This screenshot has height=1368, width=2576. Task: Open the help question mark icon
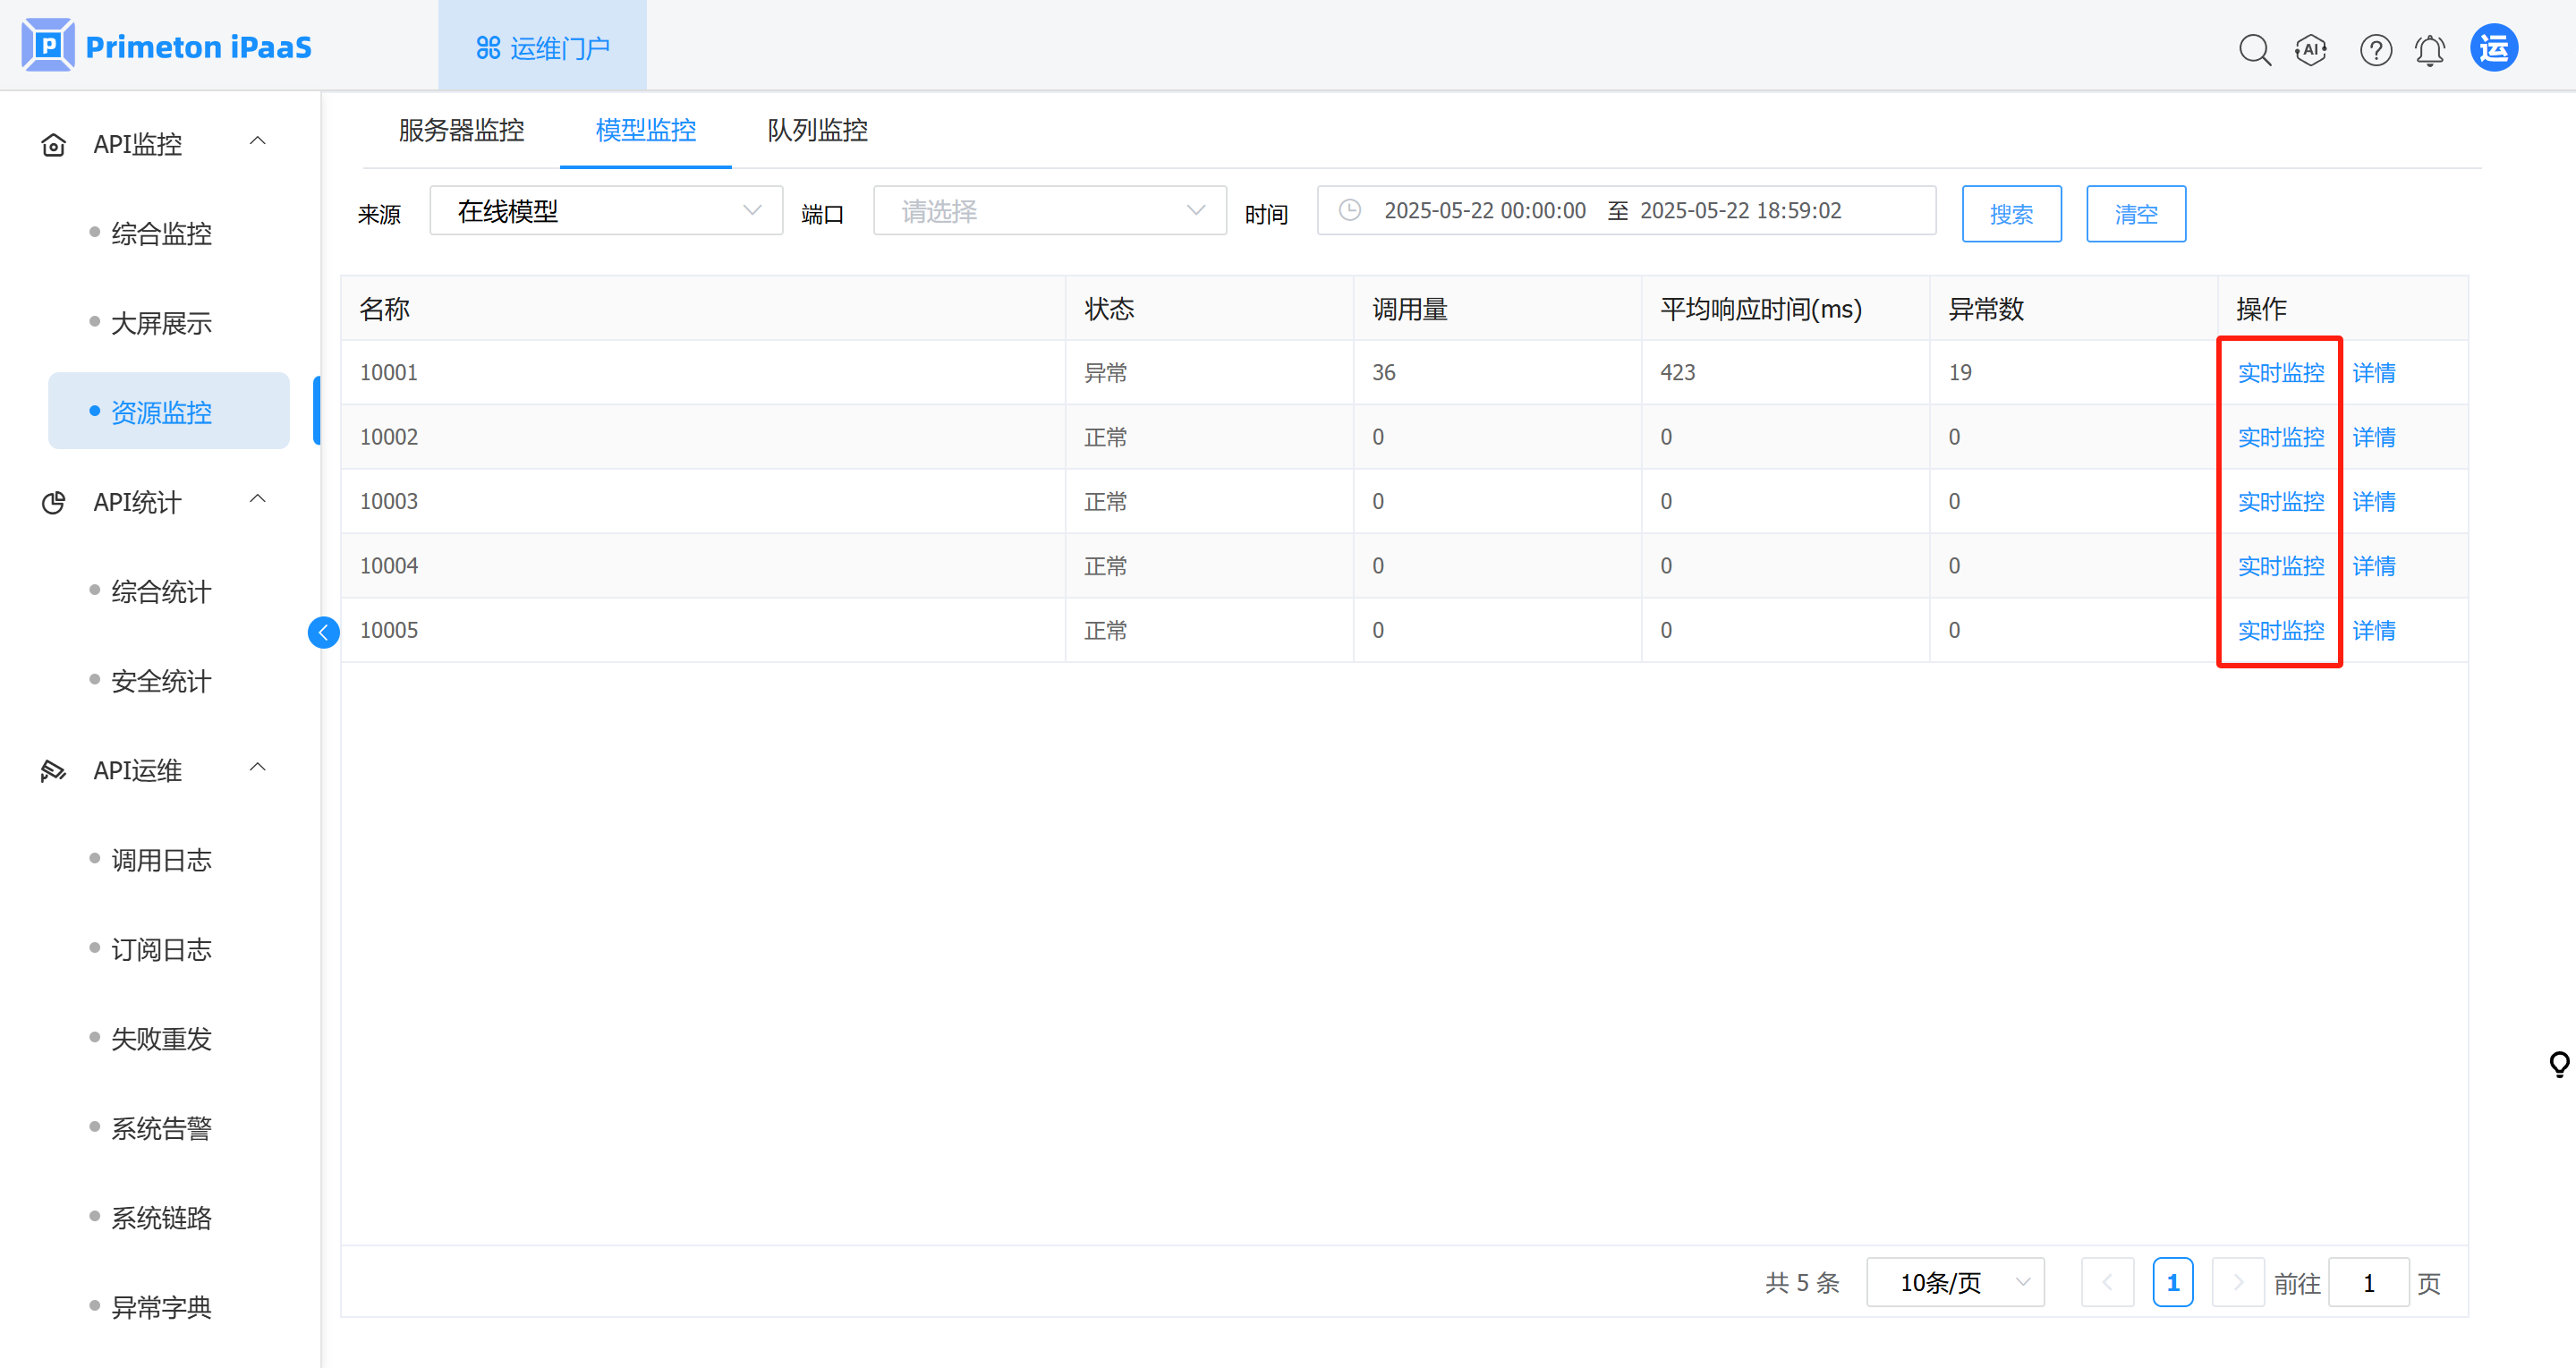pyautogui.click(x=2375, y=49)
